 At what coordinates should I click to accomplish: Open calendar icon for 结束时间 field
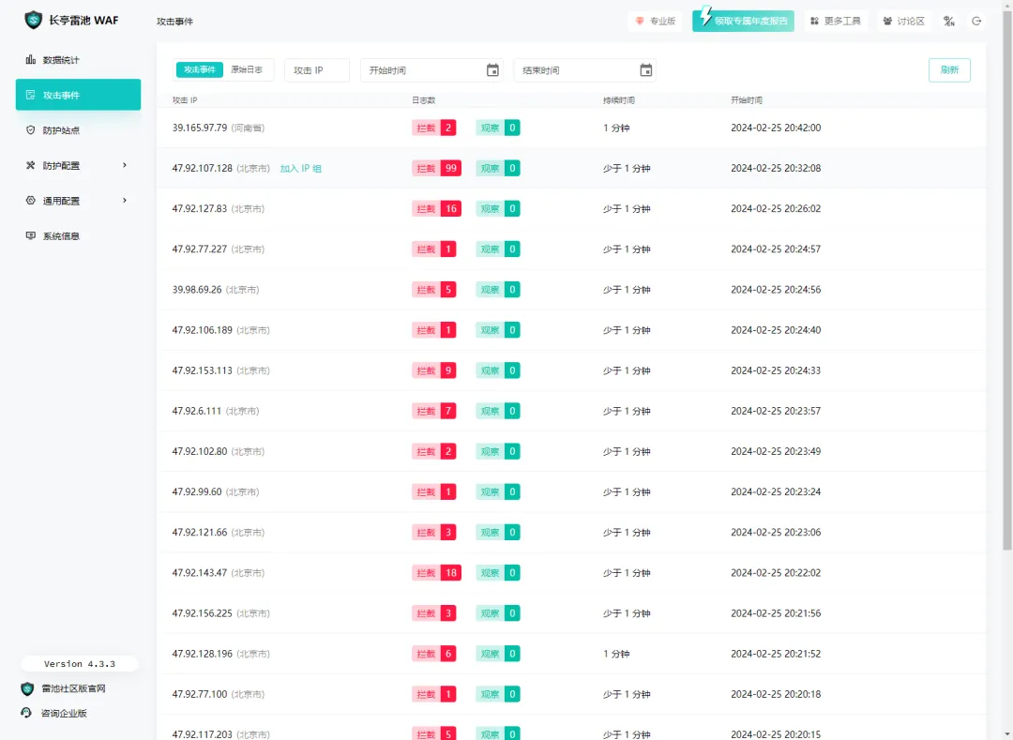click(x=645, y=70)
